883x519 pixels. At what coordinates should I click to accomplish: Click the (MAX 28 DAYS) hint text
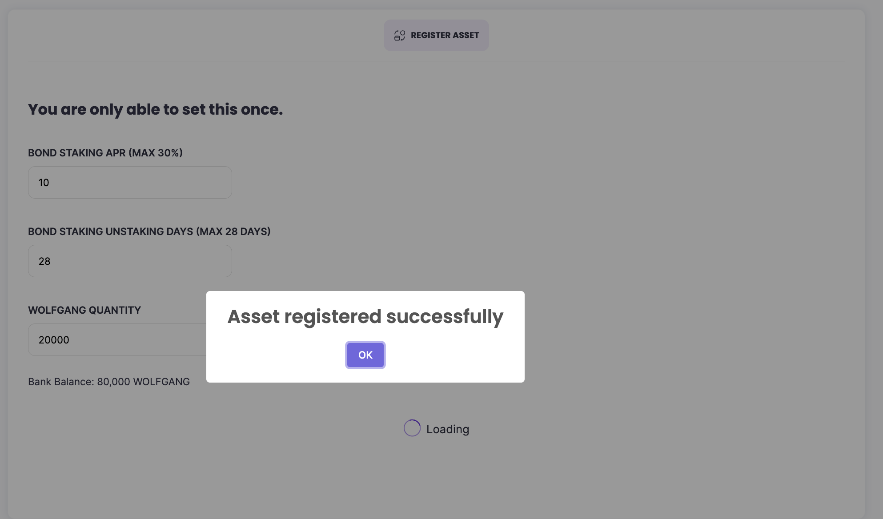[233, 232]
